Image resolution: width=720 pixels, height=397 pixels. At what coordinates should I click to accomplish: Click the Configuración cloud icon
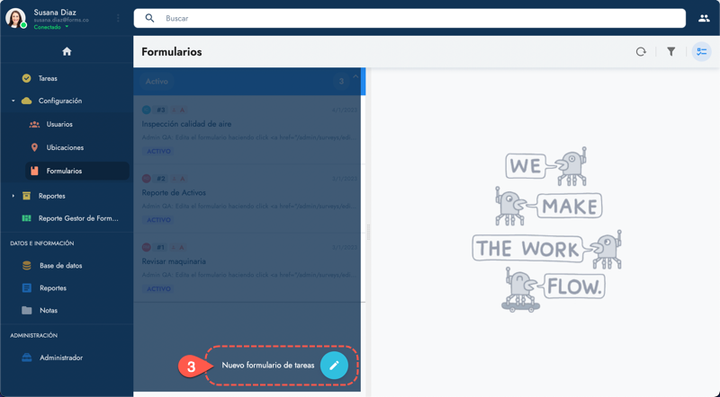(27, 101)
